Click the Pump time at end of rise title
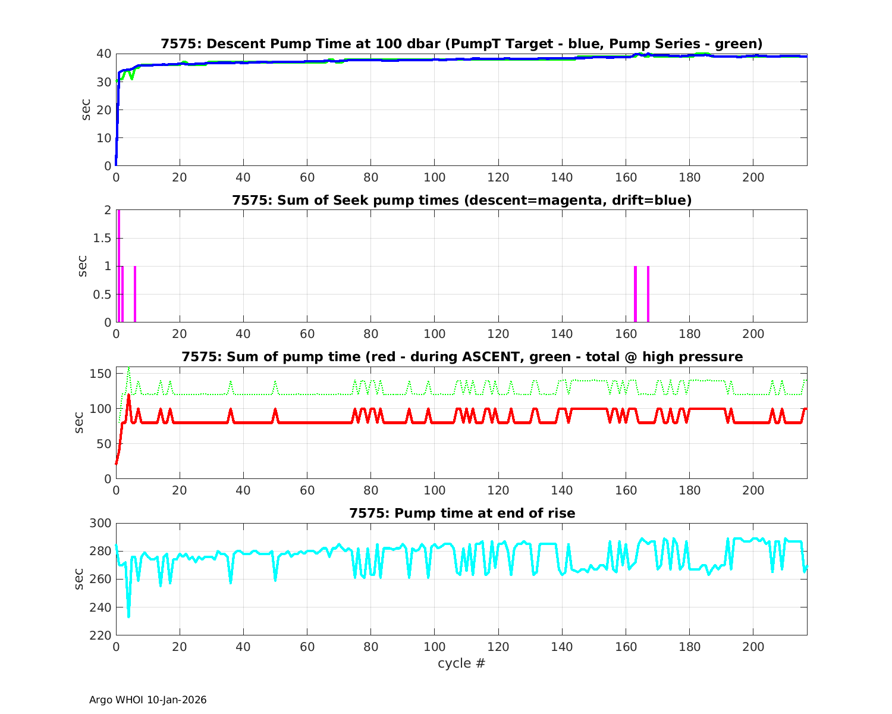 click(x=461, y=513)
